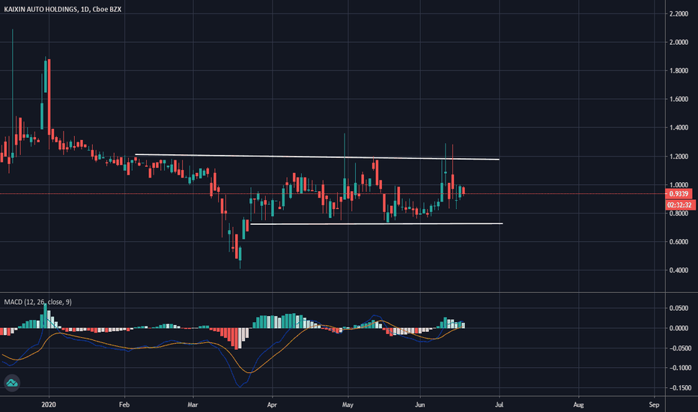Click the 1.6000 price axis label
The image size is (698, 412).
coord(679,100)
